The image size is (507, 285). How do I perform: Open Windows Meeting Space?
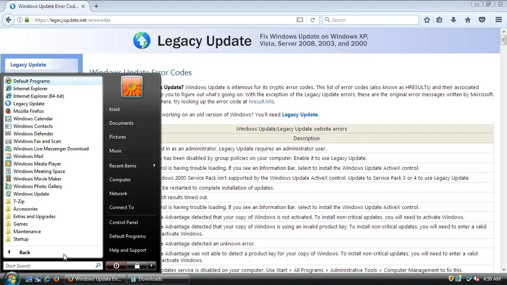pyautogui.click(x=53, y=171)
